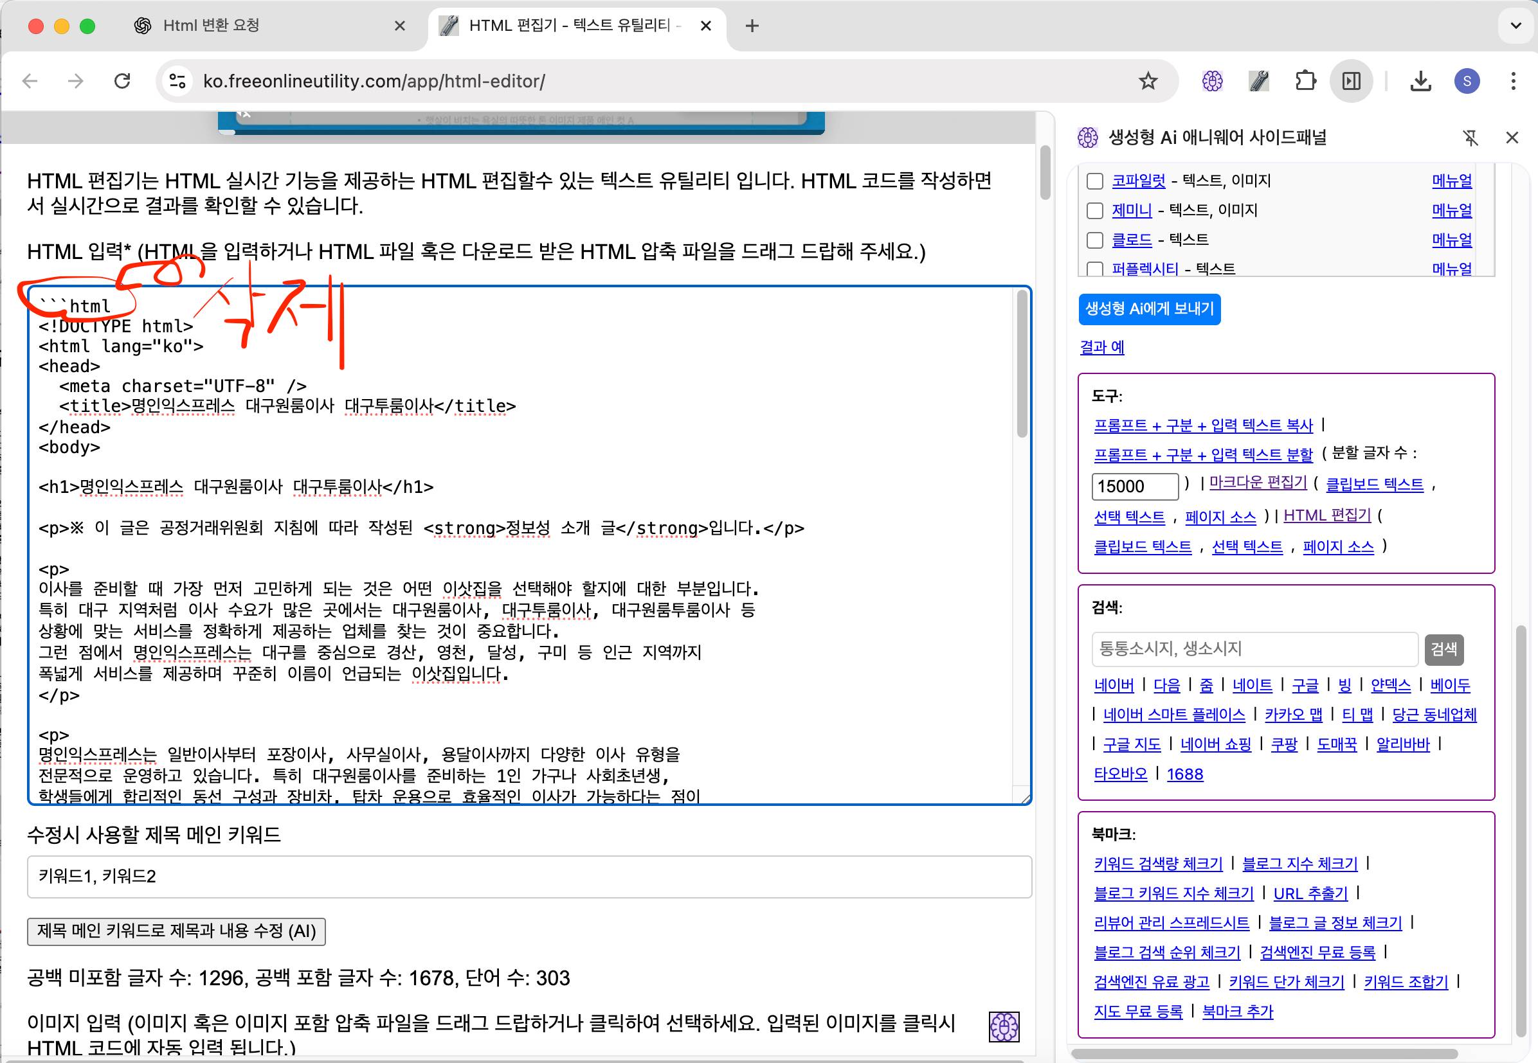Click the 분할 글자 수 15000 field
The image size is (1538, 1063).
pos(1134,487)
